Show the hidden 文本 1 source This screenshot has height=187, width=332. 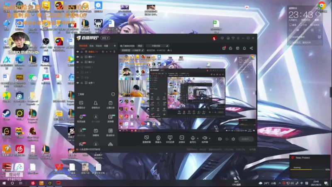[78, 72]
